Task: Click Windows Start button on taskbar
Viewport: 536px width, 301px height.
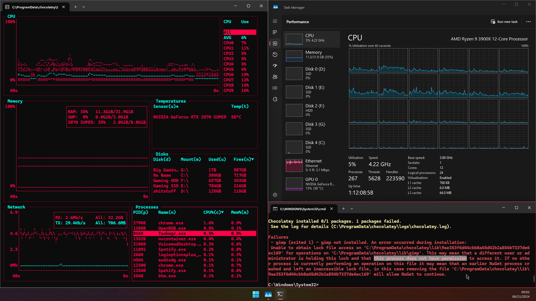Action: pos(256,294)
